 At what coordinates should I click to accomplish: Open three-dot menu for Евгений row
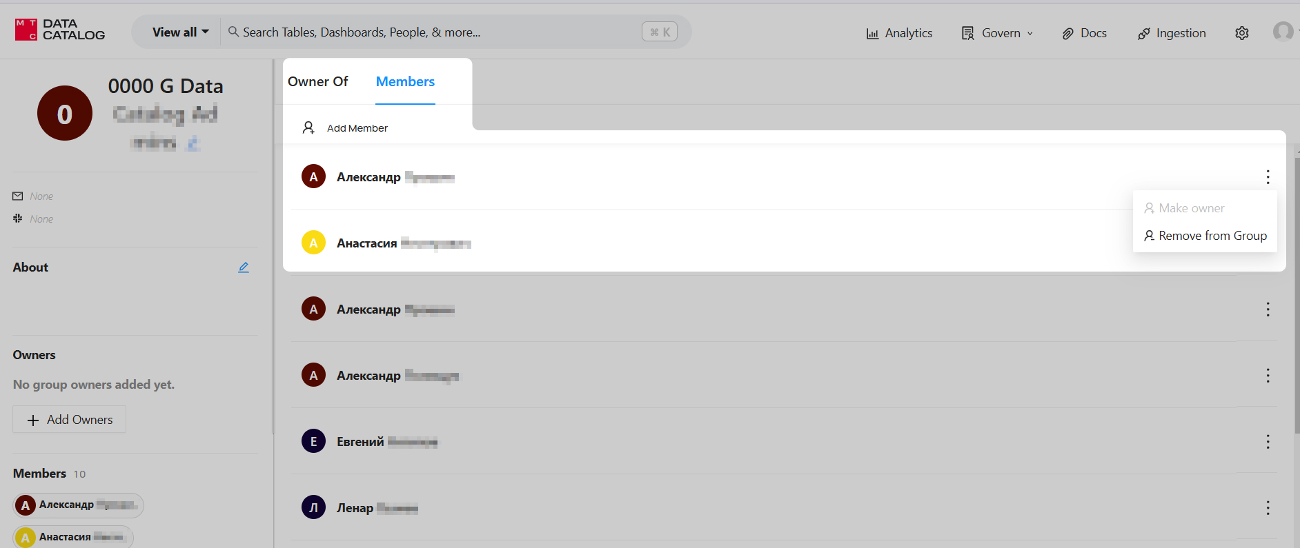[x=1267, y=442]
